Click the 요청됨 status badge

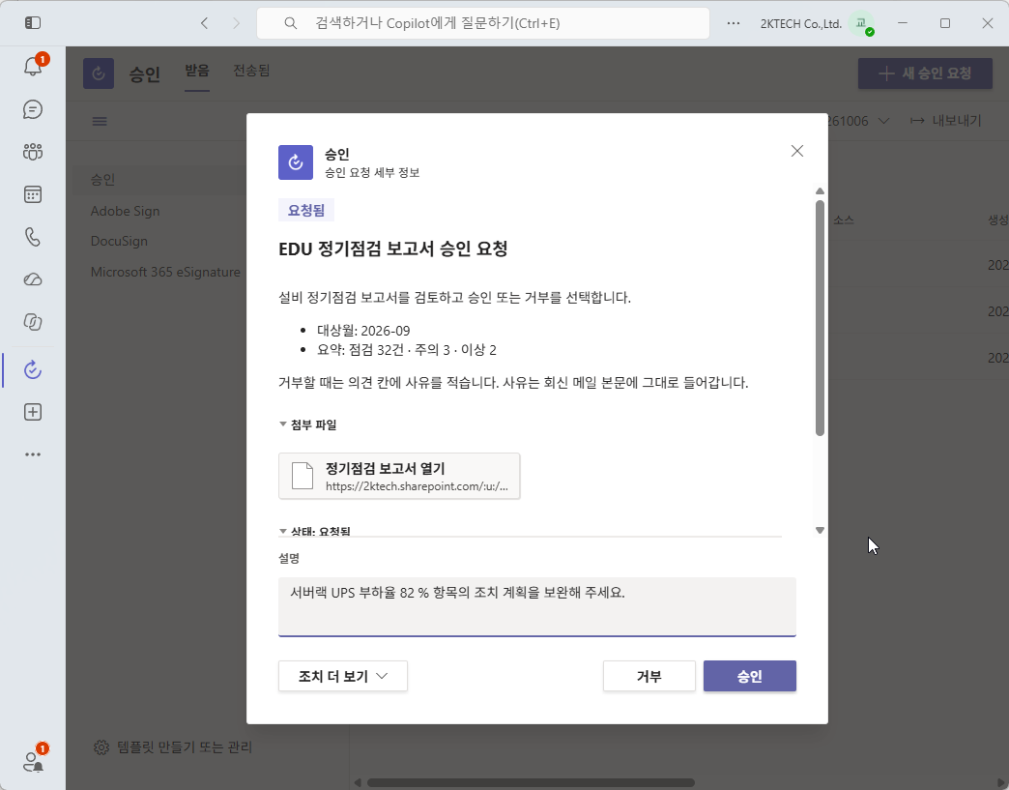[306, 211]
